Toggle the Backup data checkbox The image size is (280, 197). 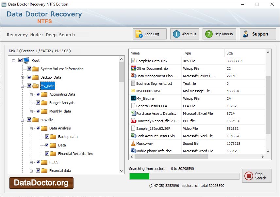[47, 137]
